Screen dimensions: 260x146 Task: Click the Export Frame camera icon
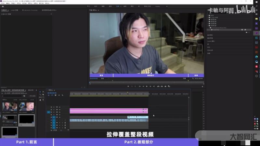tap(165, 86)
